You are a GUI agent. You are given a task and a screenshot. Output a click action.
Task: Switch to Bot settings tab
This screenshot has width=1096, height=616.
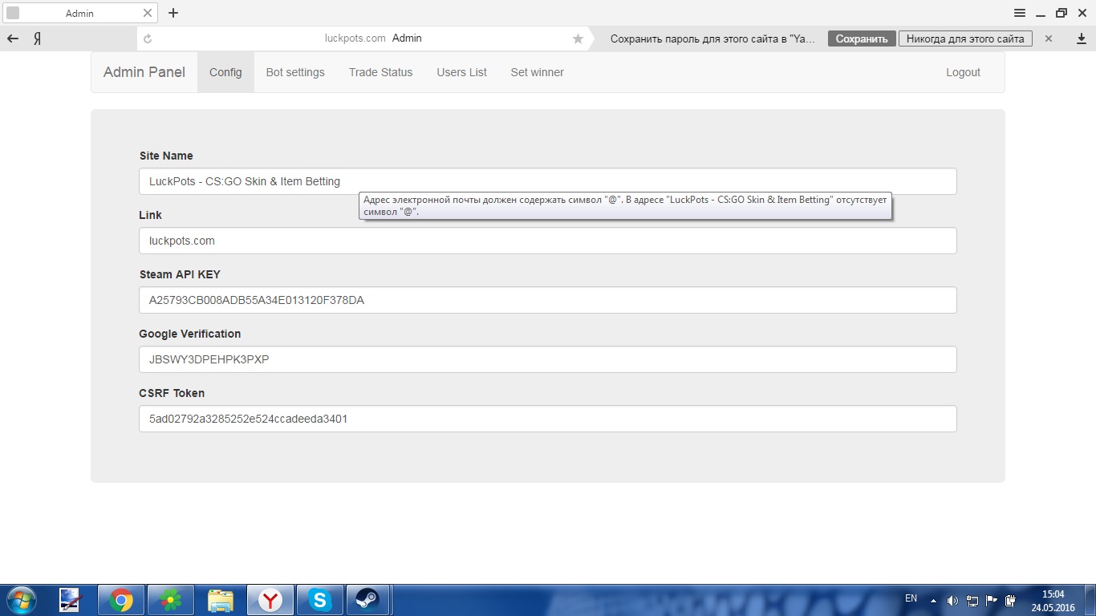click(x=295, y=72)
